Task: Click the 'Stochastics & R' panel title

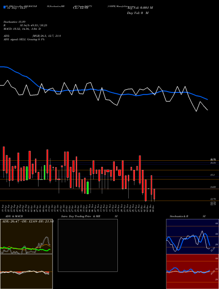Action: (179, 216)
